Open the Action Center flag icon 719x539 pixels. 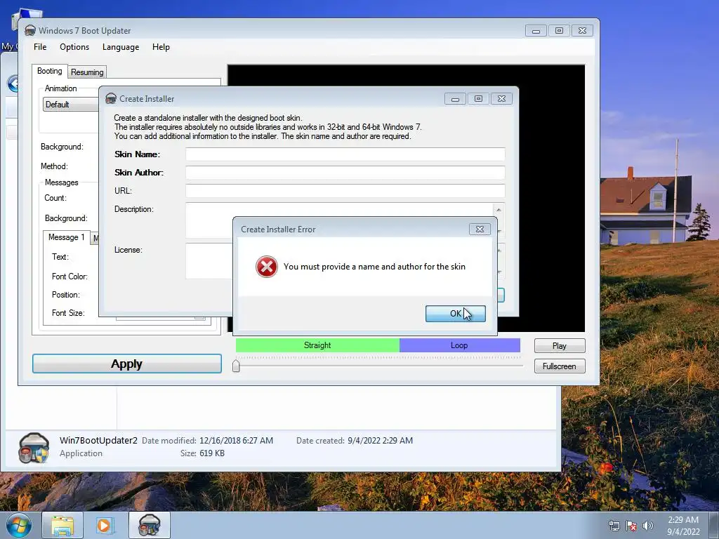631,526
